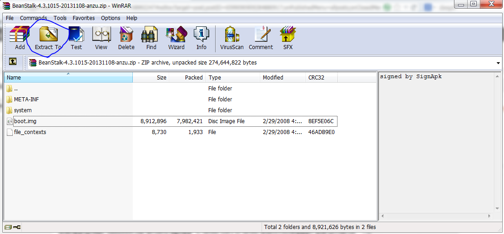Click the 'signed by SignApk' comment text

tap(411, 77)
